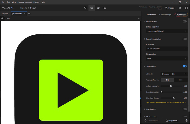This screenshot has height=124, width=190.
Task: Click the Video AI Pro logo
Action: click(x=8, y=8)
